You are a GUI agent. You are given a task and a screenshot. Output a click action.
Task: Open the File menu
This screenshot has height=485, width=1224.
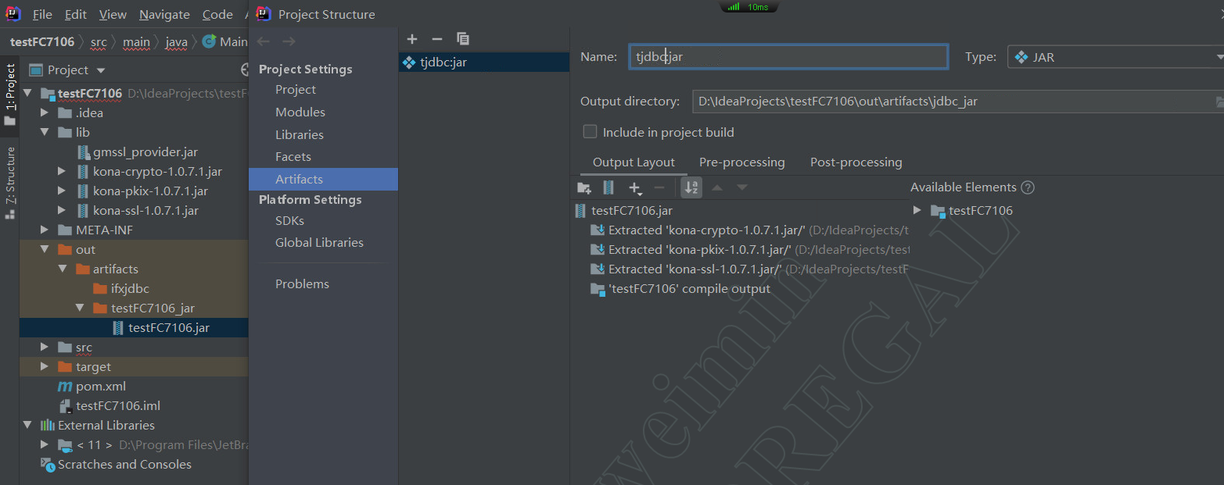[x=42, y=15]
